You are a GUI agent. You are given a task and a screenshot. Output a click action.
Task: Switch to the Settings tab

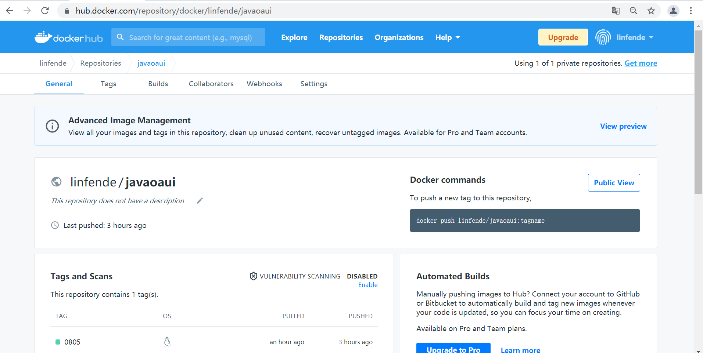314,84
